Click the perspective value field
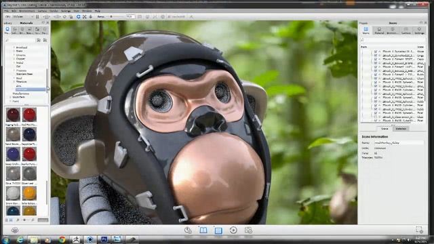The width and height of the screenshot is (434, 244). click(x=130, y=17)
